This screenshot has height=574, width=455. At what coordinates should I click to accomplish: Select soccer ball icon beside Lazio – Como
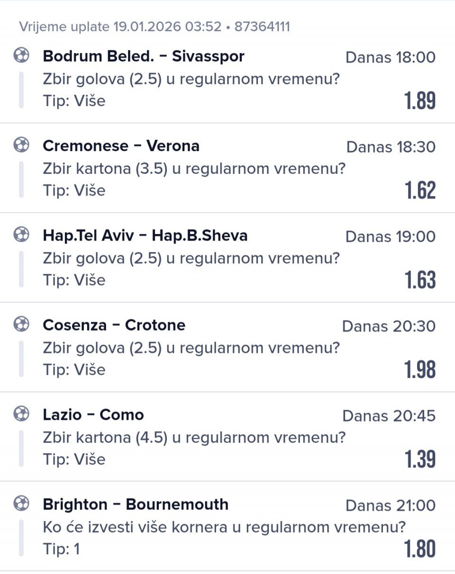(21, 413)
